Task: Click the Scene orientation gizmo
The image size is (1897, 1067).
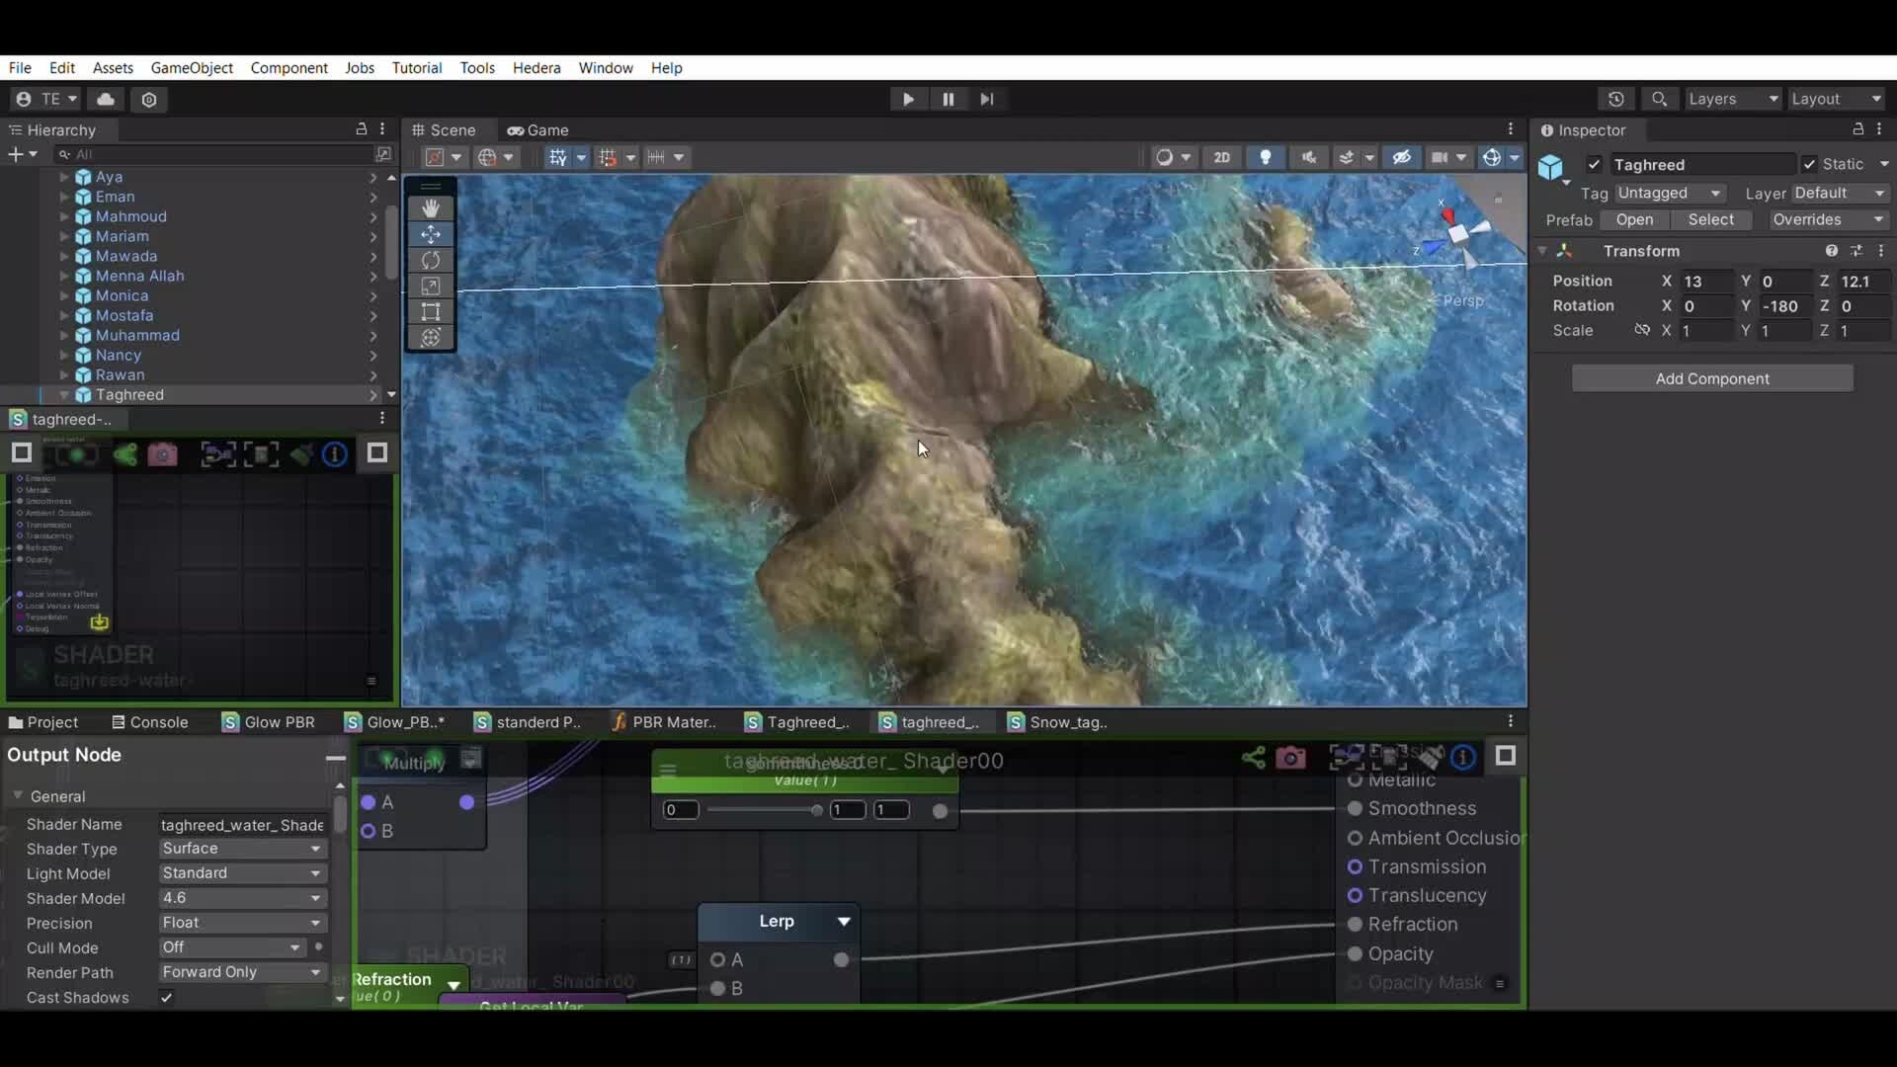Action: tap(1459, 233)
